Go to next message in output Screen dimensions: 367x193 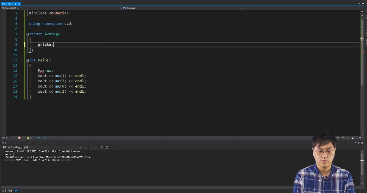point(96,147)
